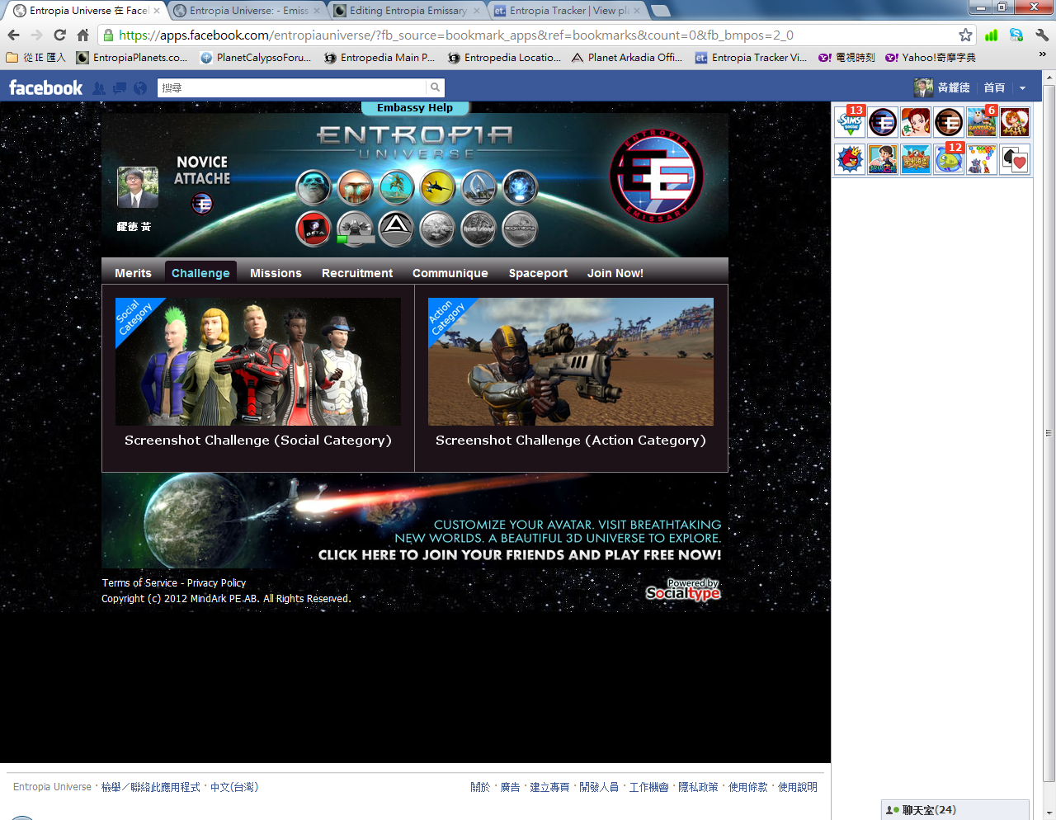Open the Angry Birds app shortcut

point(850,158)
